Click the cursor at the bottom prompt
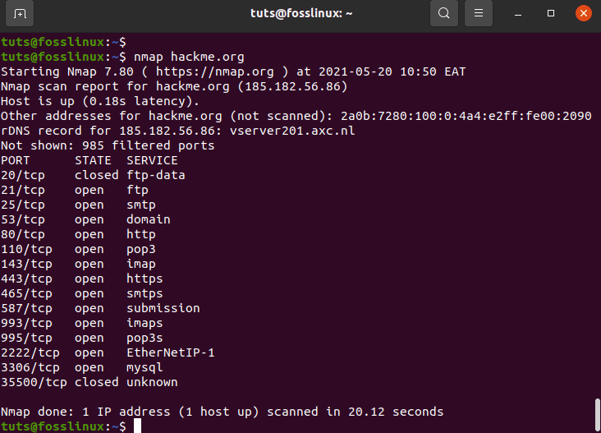 coord(137,426)
